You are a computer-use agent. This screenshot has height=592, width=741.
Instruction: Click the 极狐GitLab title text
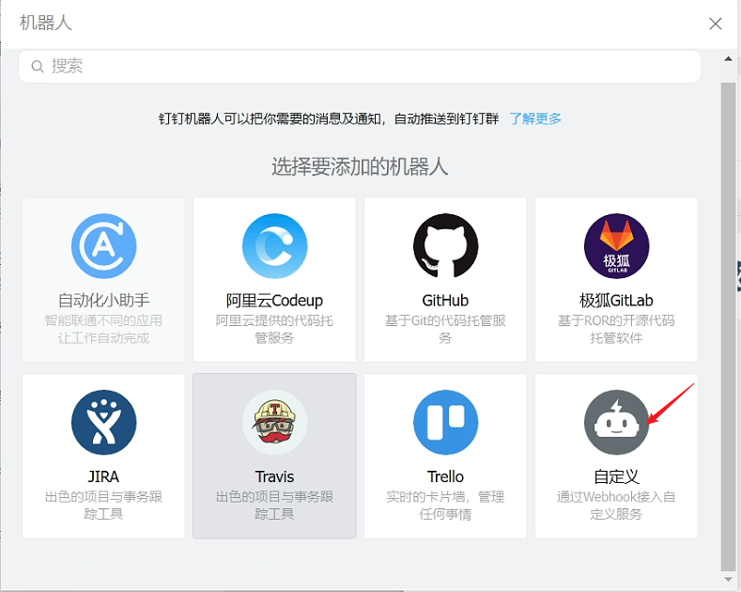(x=616, y=301)
